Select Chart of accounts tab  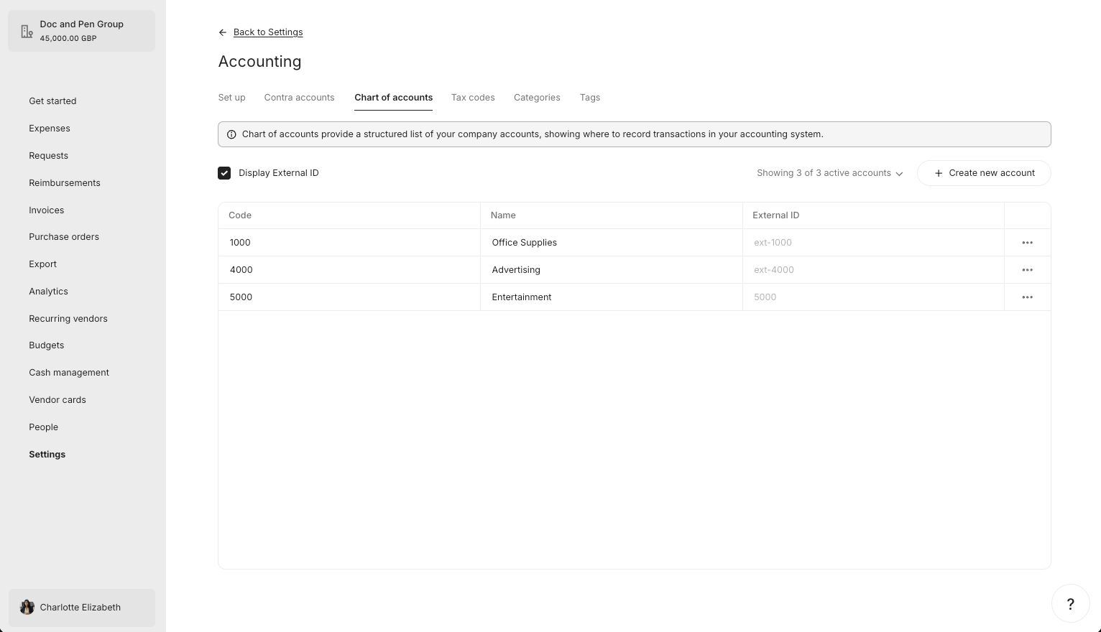pyautogui.click(x=393, y=98)
